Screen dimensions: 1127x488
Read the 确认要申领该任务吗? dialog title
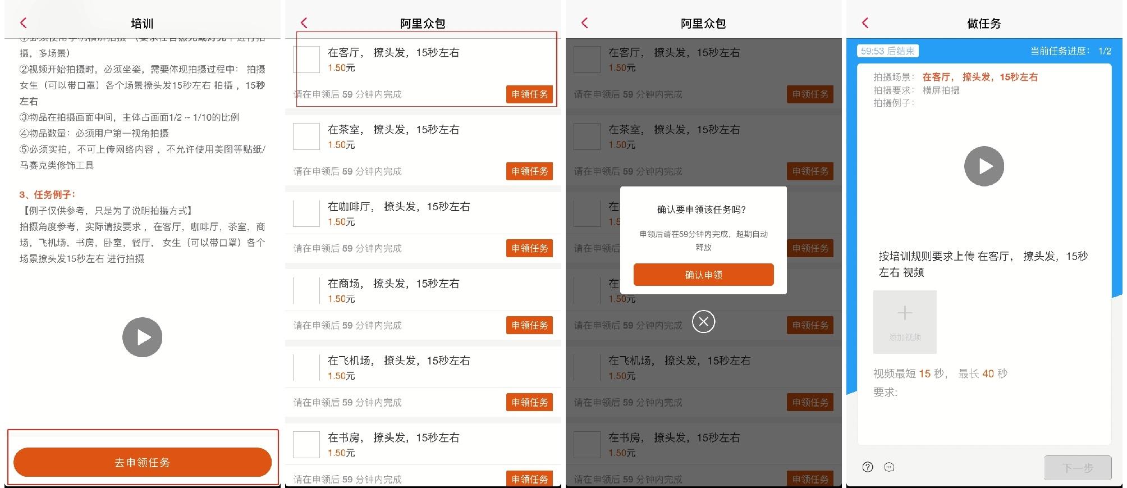[x=702, y=209]
